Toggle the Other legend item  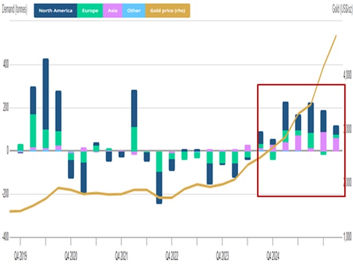click(134, 10)
